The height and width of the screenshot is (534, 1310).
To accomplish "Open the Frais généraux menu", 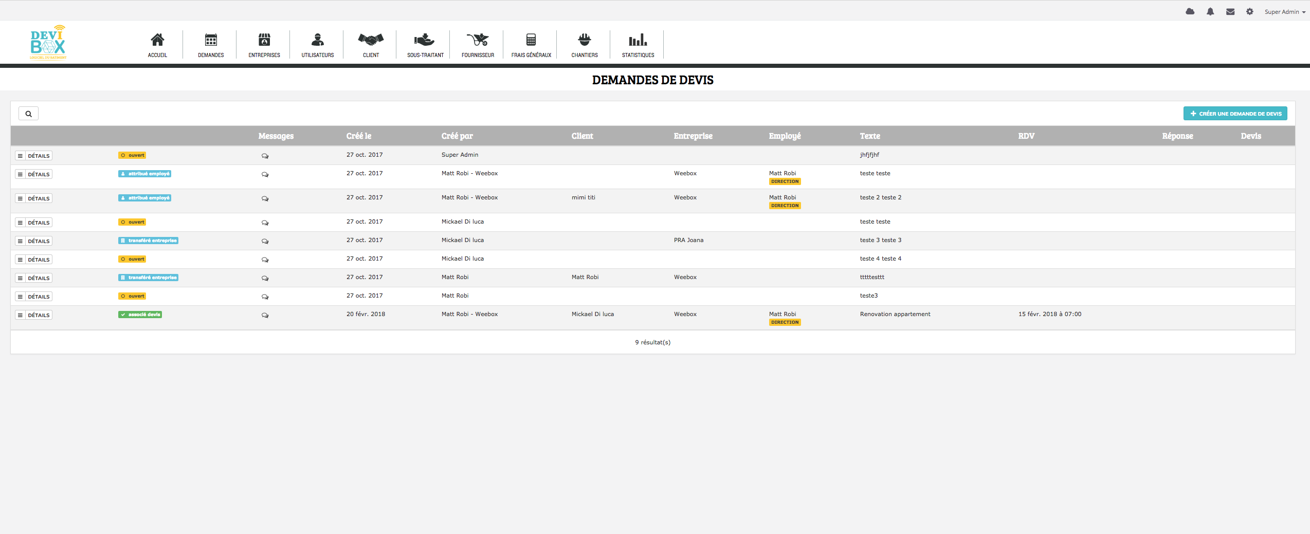I will 531,45.
